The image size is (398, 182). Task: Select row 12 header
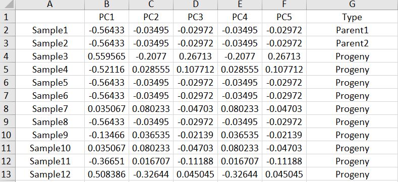click(x=8, y=161)
